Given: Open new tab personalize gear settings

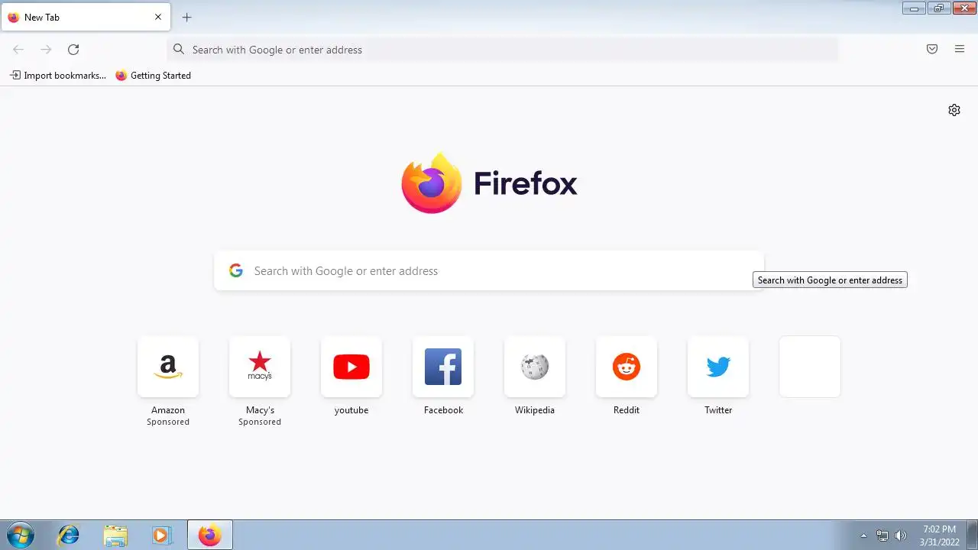Looking at the screenshot, I should tap(954, 110).
